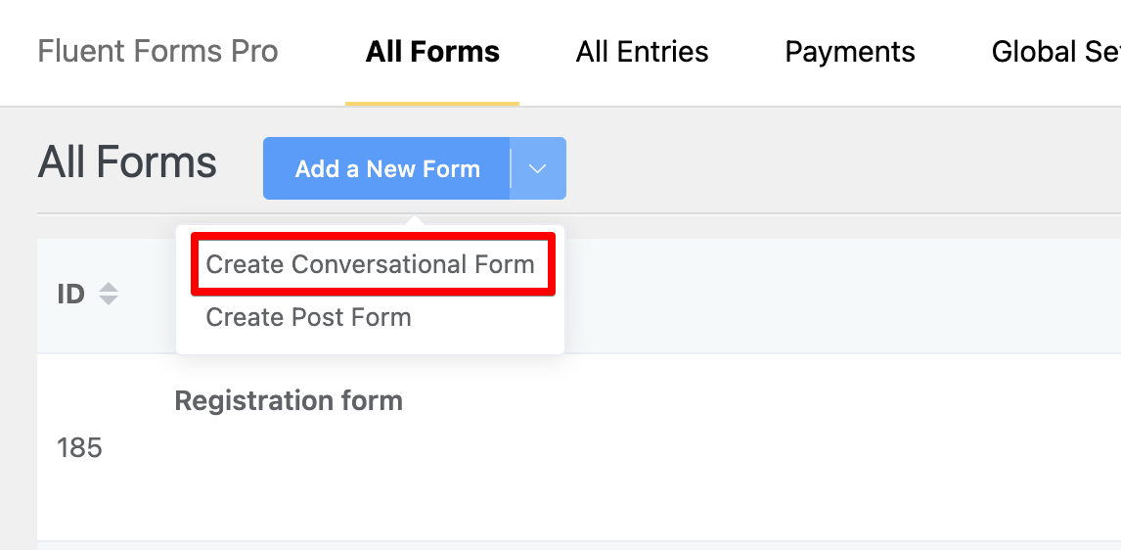
Task: Open the Payments tab
Action: click(850, 51)
